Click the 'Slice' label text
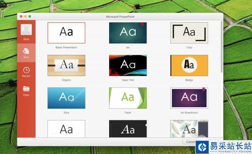252x154 pixels. (66, 112)
